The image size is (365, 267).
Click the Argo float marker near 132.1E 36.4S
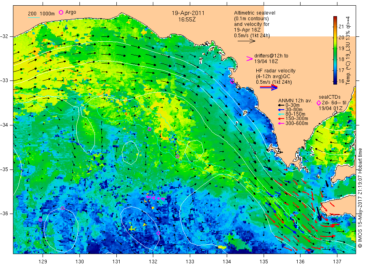tap(158, 233)
